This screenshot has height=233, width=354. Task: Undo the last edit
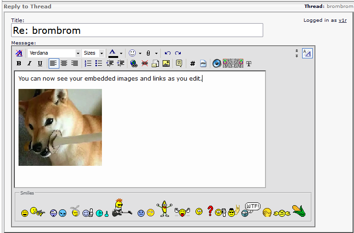168,53
